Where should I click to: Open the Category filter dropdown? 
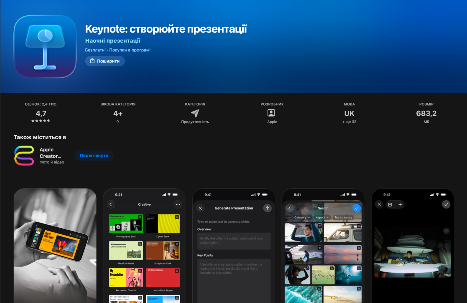pyautogui.click(x=302, y=217)
